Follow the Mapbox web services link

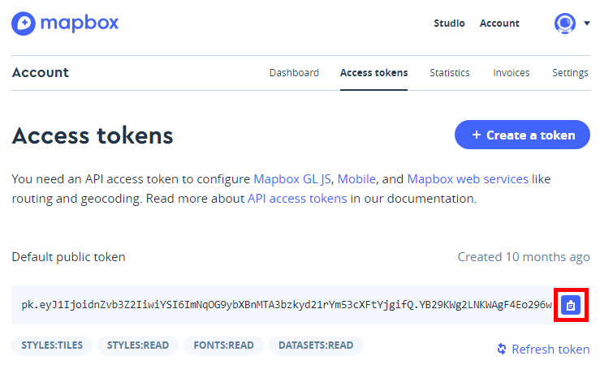[468, 179]
